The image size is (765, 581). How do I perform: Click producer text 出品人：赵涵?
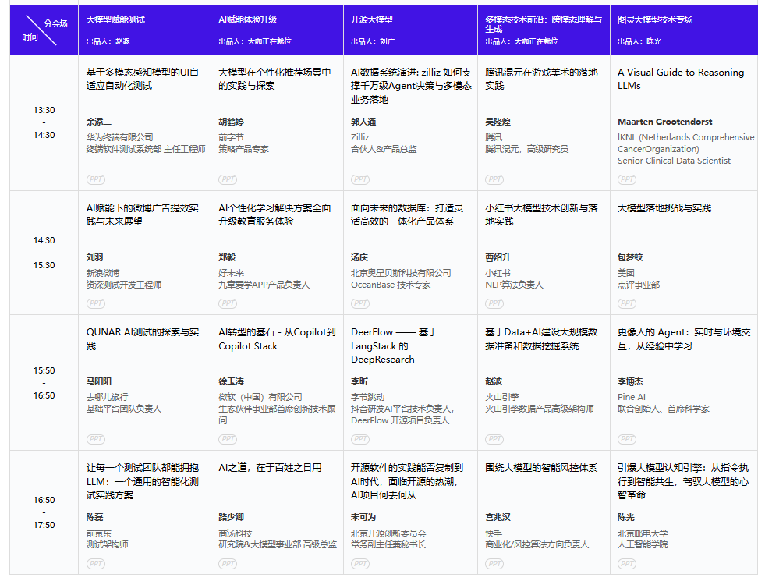108,41
